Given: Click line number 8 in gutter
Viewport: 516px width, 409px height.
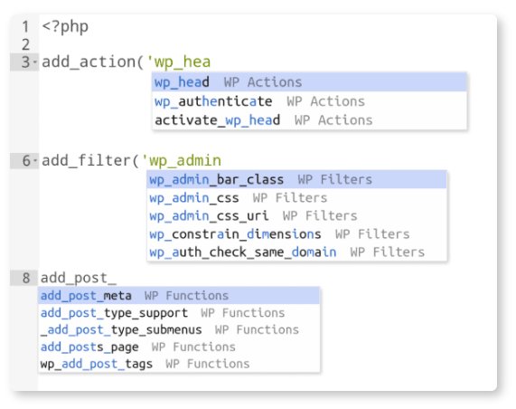Looking at the screenshot, I should click(x=26, y=278).
